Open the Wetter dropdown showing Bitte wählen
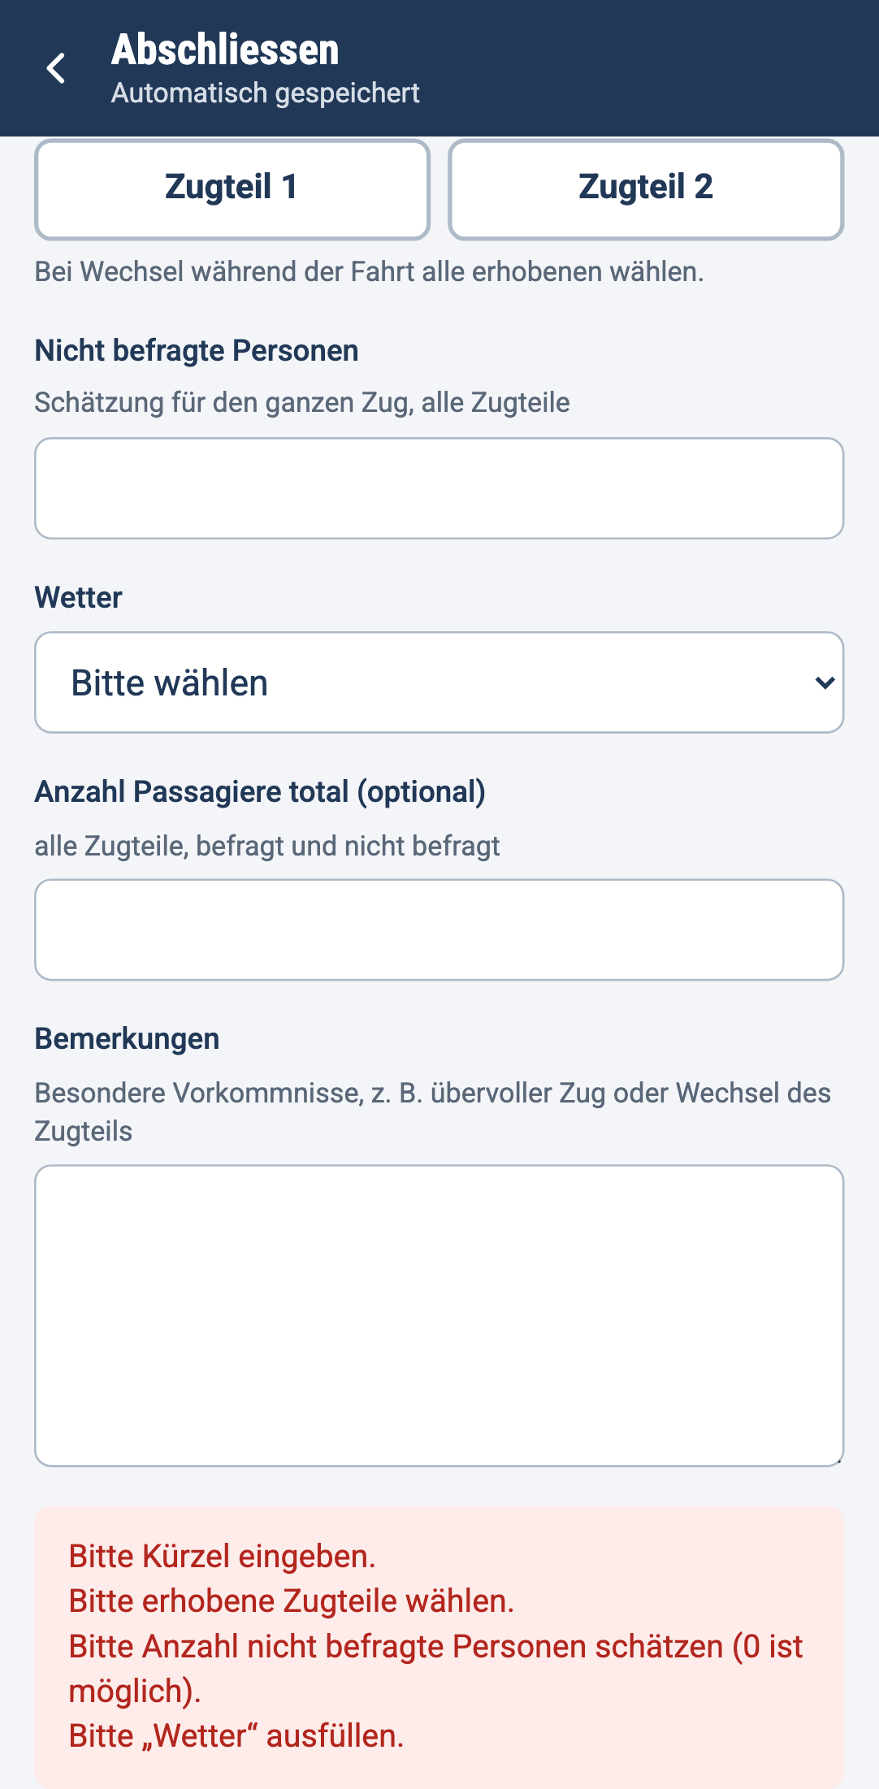 pos(439,682)
